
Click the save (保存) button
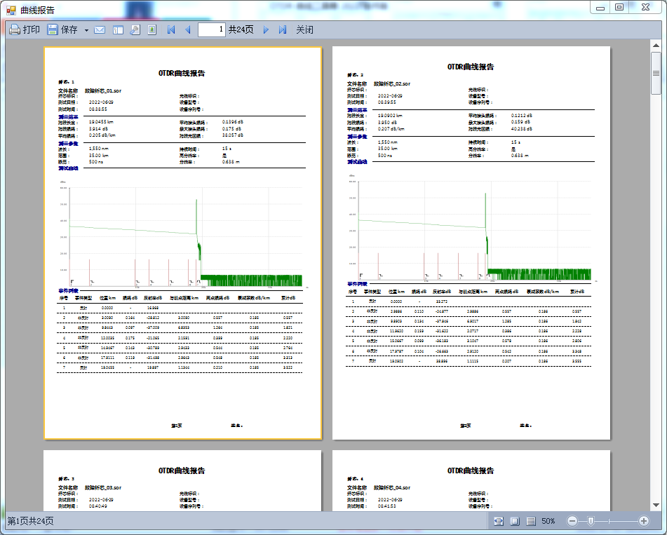coord(62,30)
